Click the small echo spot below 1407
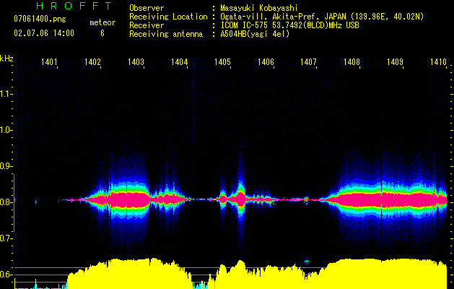Screen dimensions: 454x289 [x=306, y=261]
